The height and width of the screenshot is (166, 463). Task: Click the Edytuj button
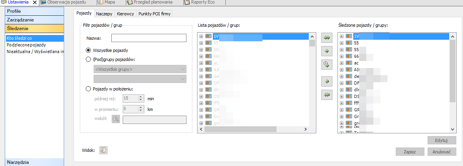coord(442,140)
